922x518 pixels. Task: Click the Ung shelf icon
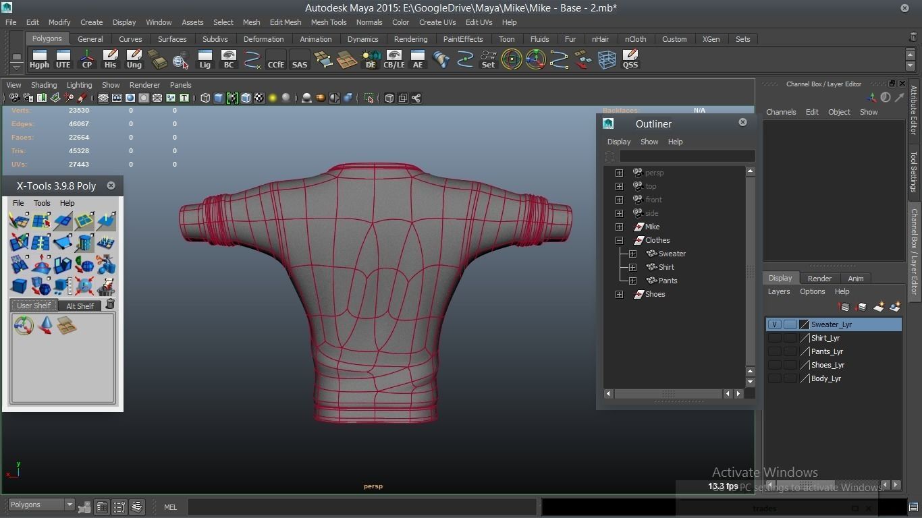[x=134, y=59]
